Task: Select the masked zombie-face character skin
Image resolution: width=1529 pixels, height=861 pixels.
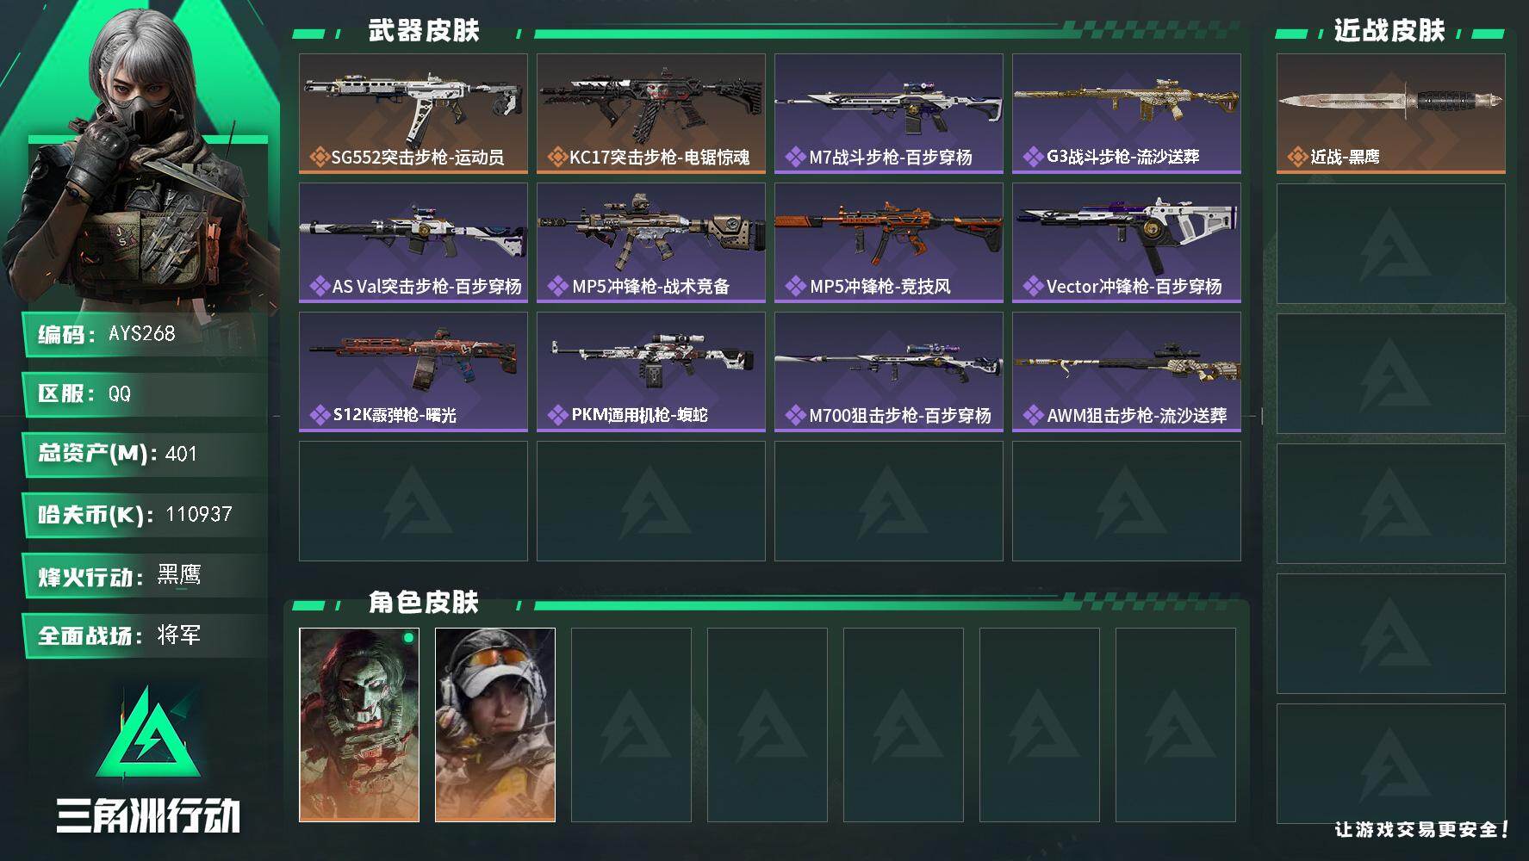Action: point(359,725)
